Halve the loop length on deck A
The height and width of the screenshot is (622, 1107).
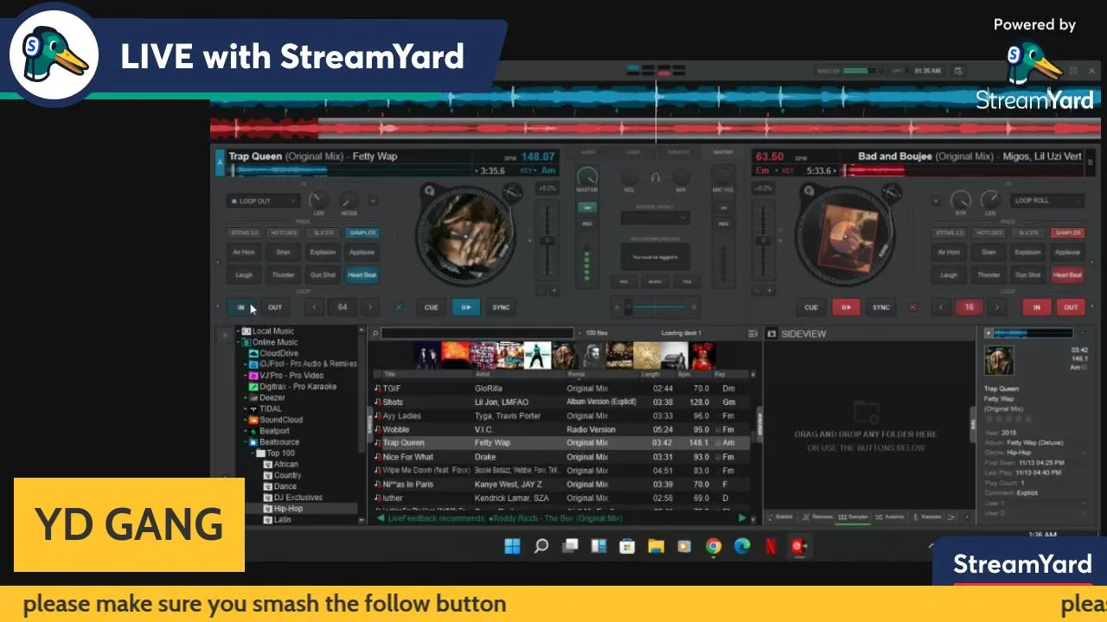pos(315,307)
